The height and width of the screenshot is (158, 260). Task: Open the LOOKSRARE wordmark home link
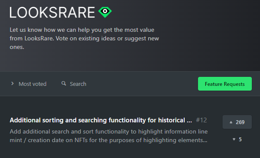tap(52, 12)
